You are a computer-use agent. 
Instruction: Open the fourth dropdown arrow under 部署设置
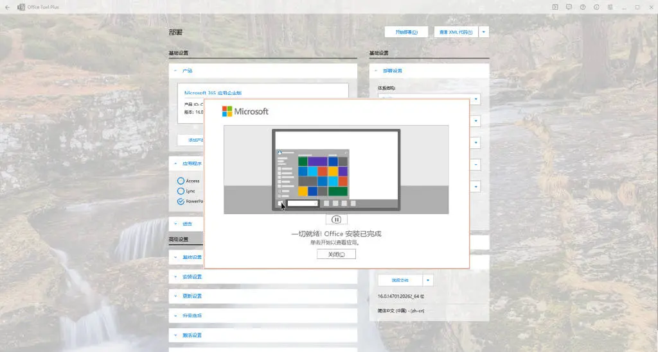pos(476,165)
